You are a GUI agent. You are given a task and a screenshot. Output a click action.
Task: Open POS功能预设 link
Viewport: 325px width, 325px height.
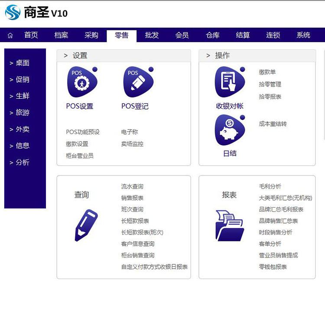83,132
